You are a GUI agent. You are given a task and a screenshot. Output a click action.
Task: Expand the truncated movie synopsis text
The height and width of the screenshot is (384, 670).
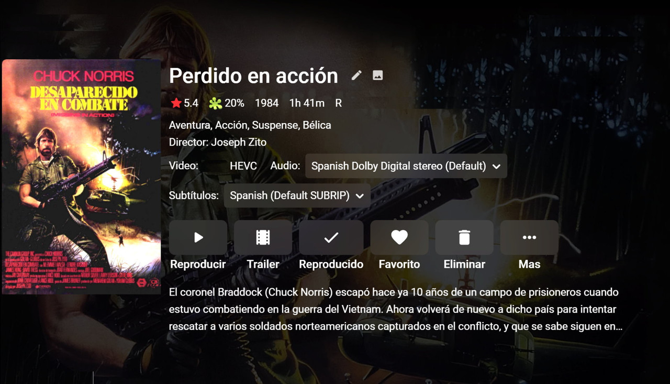pos(396,309)
